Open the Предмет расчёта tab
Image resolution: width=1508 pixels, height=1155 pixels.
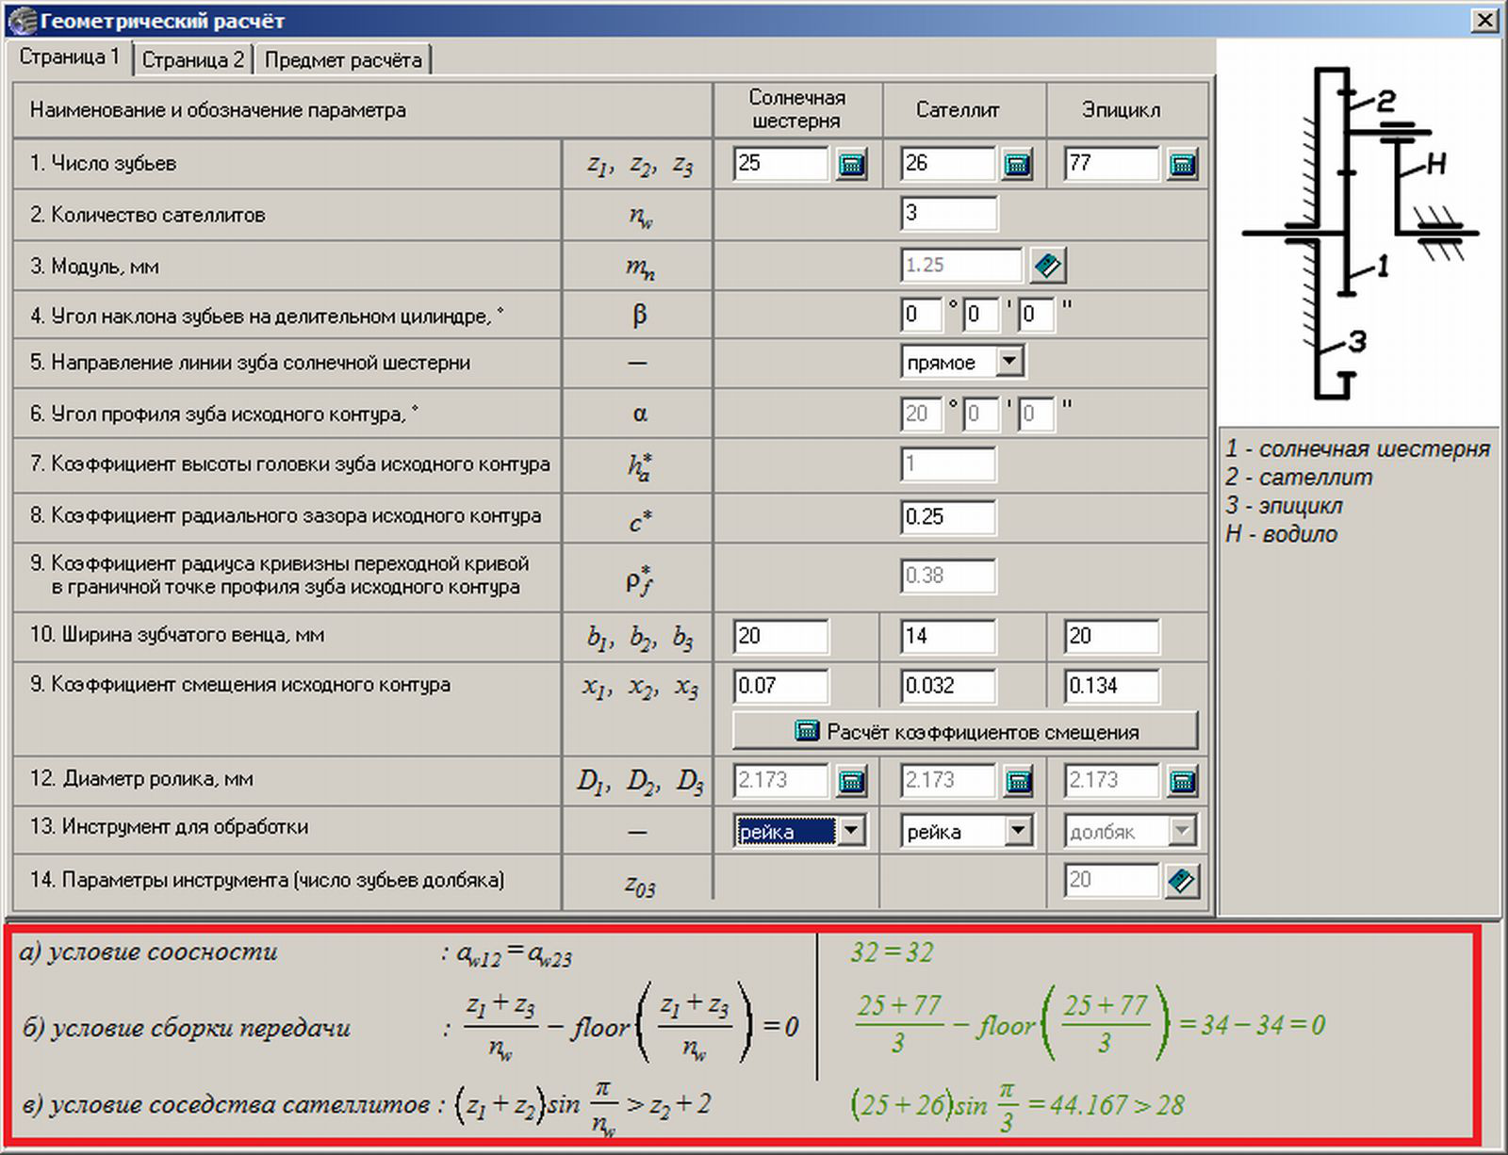click(x=343, y=60)
